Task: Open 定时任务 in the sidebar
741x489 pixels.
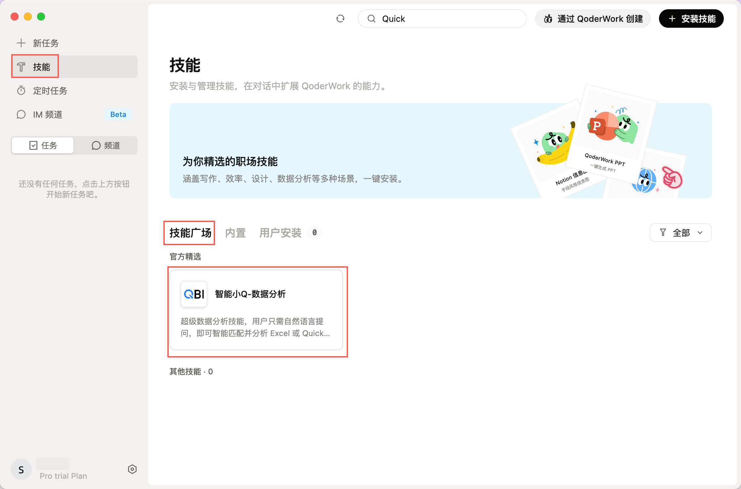Action: [x=74, y=91]
